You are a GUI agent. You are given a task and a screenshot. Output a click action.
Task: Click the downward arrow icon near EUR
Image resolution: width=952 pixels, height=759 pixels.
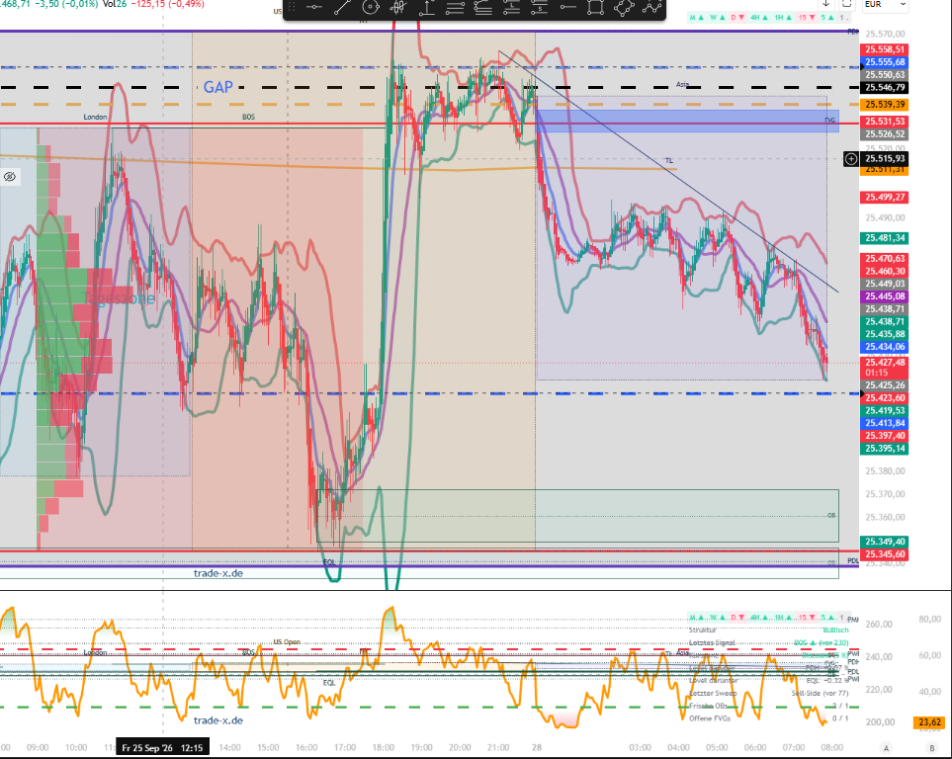coord(825,4)
